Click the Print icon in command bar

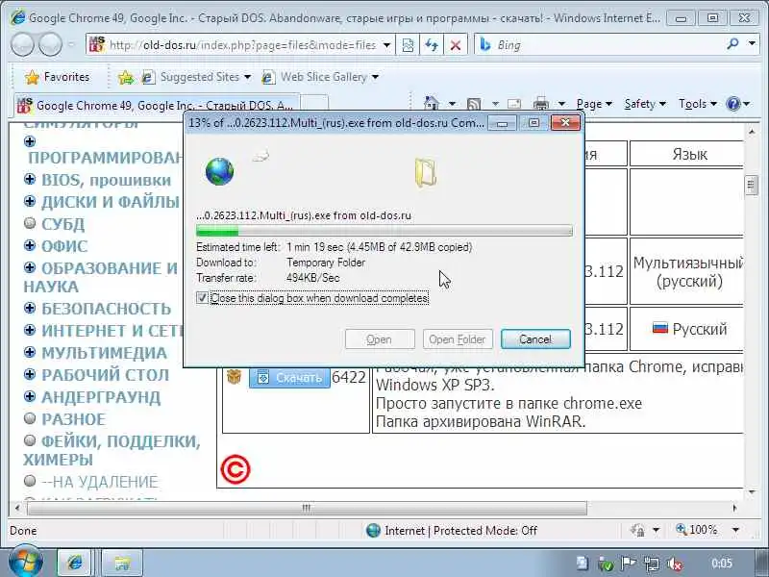541,104
